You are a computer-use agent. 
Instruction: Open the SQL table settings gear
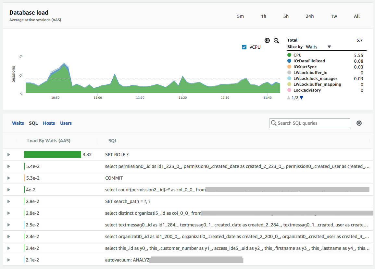359,123
